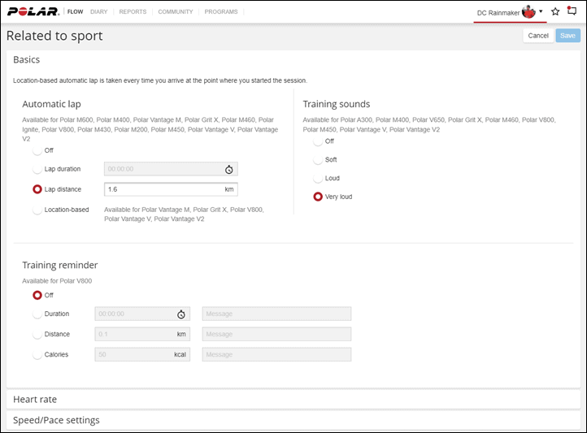
Task: Click the Save button
Action: pyautogui.click(x=568, y=36)
